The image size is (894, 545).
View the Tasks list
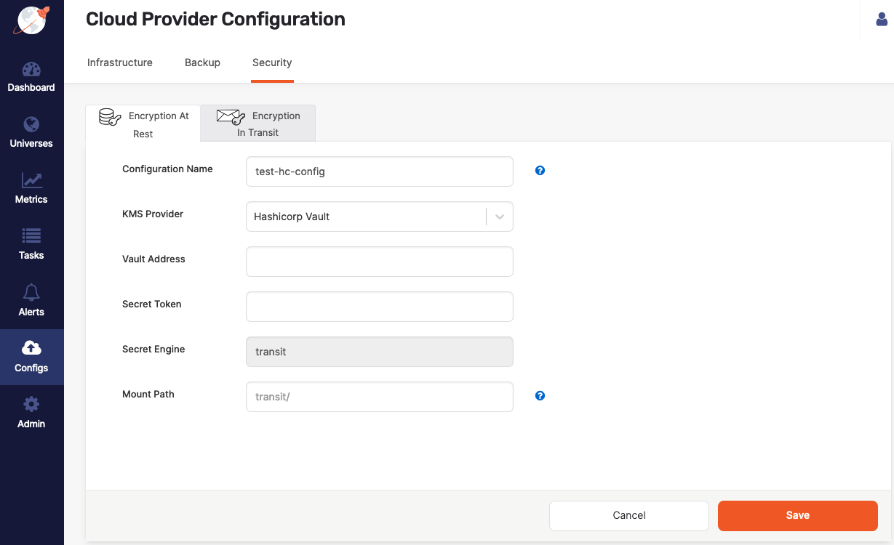pos(31,244)
